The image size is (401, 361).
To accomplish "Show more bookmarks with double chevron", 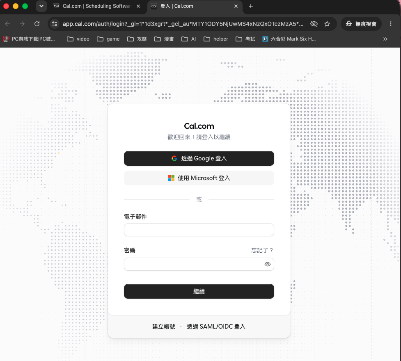I will point(385,39).
